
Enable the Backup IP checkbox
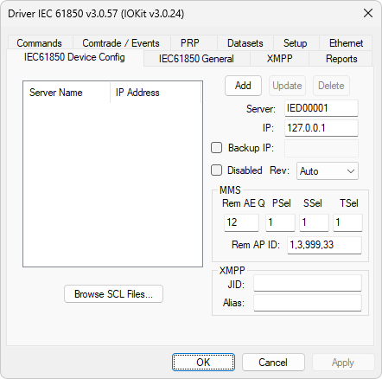[217, 148]
